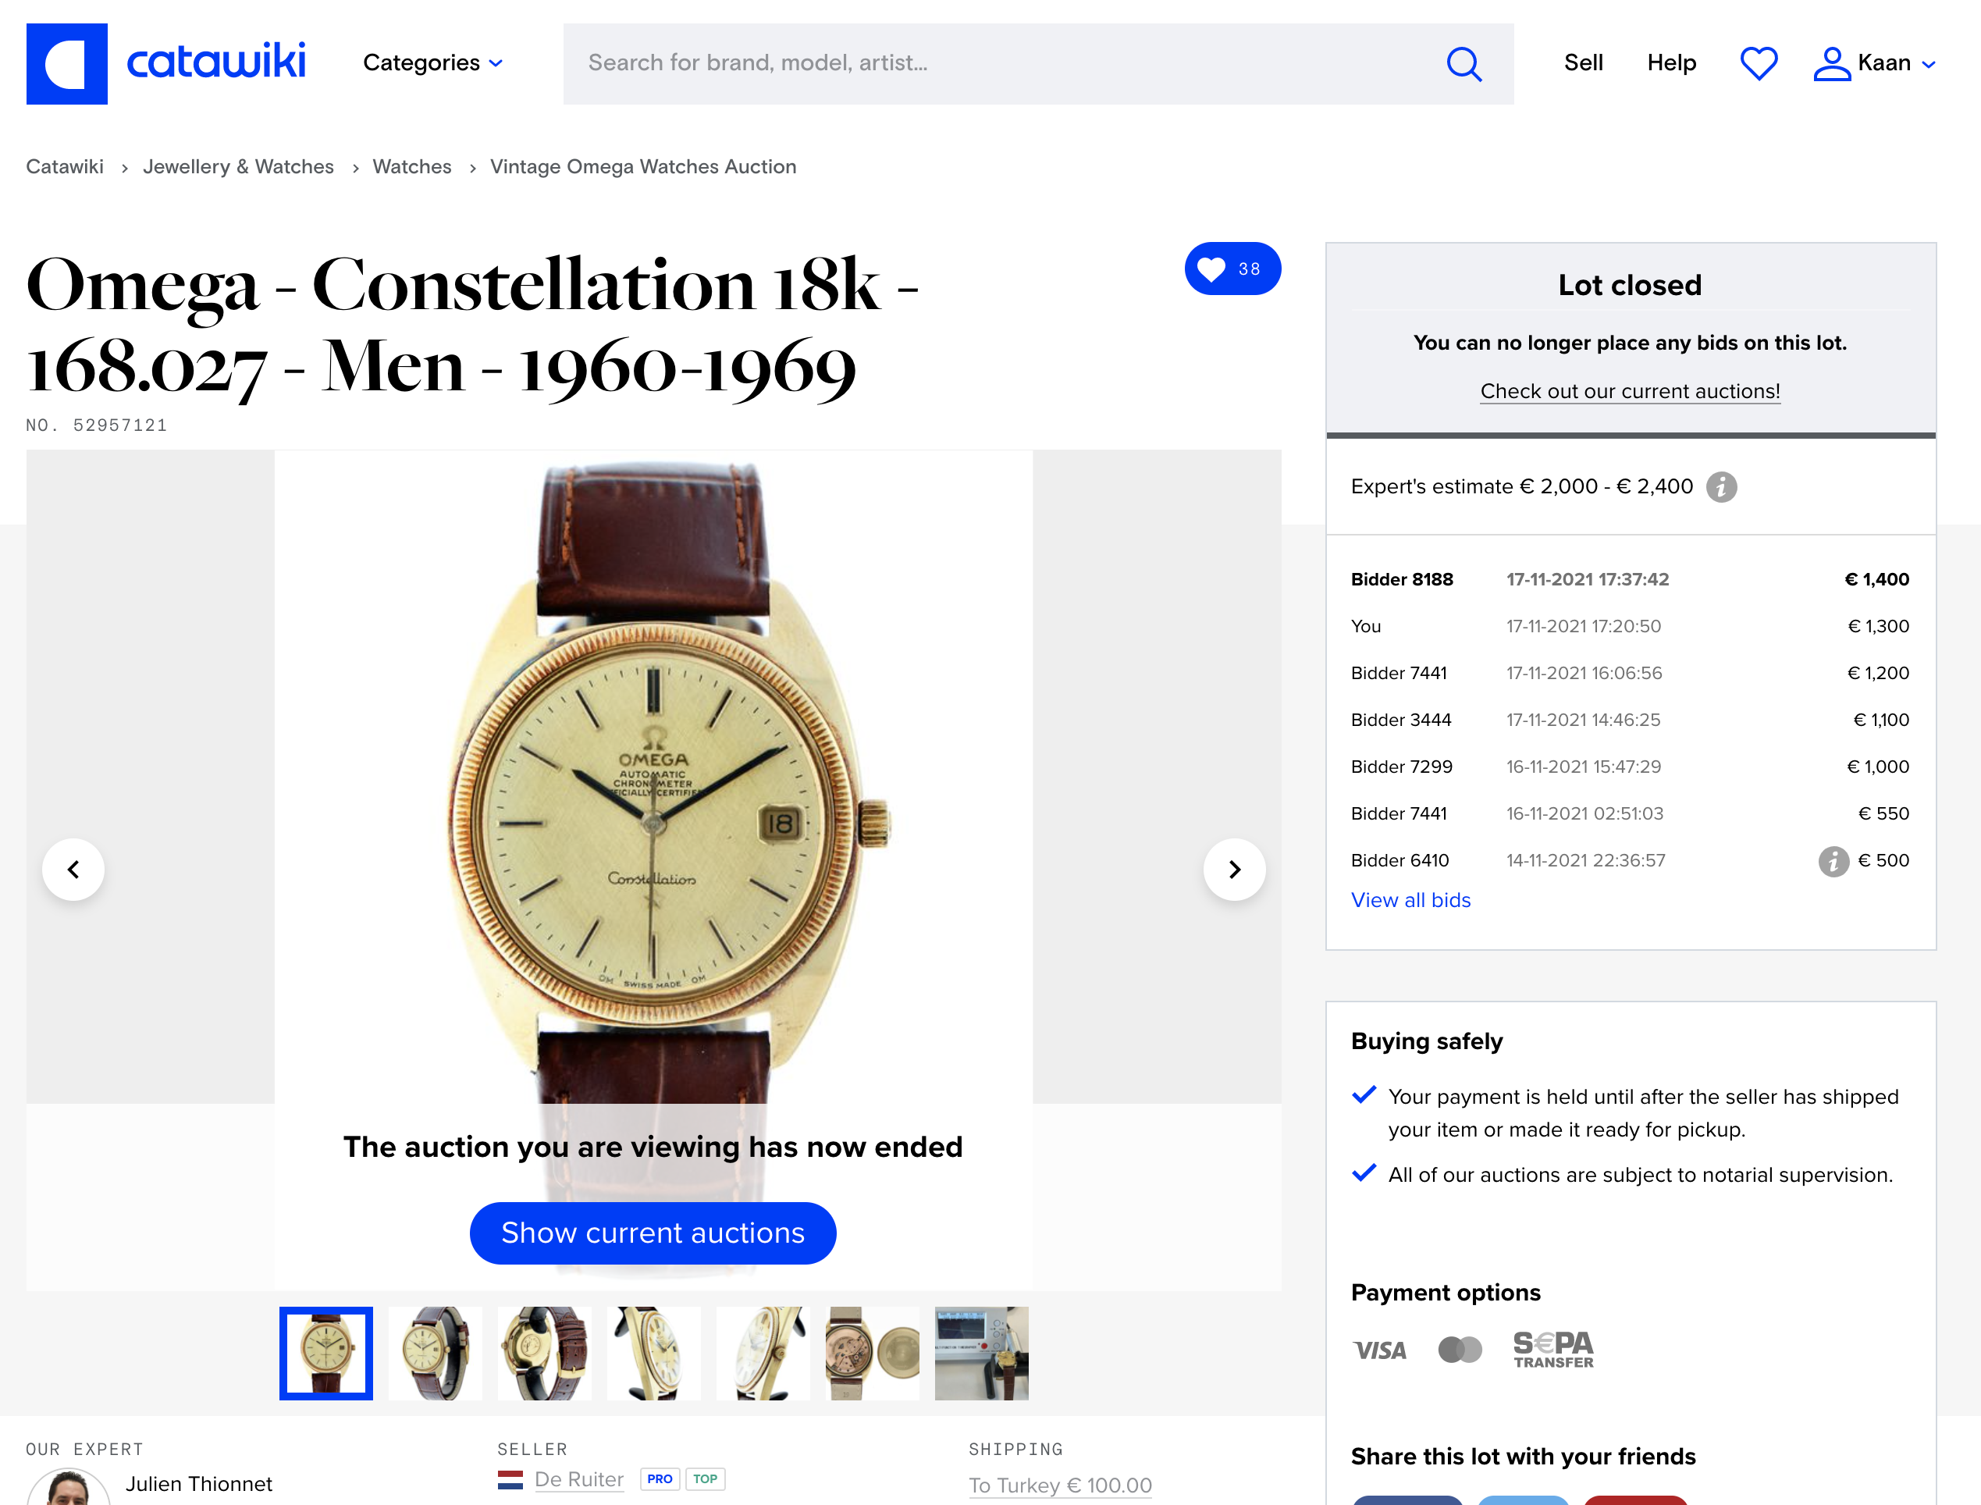
Task: Open seller De Ruiter profile link
Action: 578,1479
